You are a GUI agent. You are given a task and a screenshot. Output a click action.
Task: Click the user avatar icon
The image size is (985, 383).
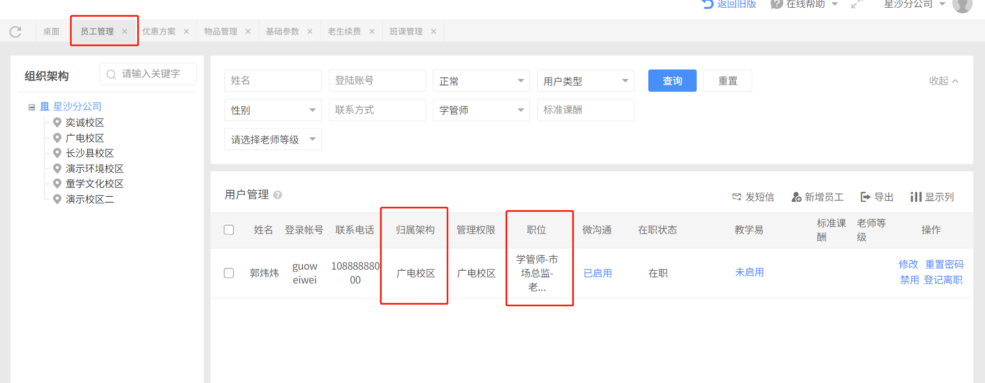pos(962,4)
